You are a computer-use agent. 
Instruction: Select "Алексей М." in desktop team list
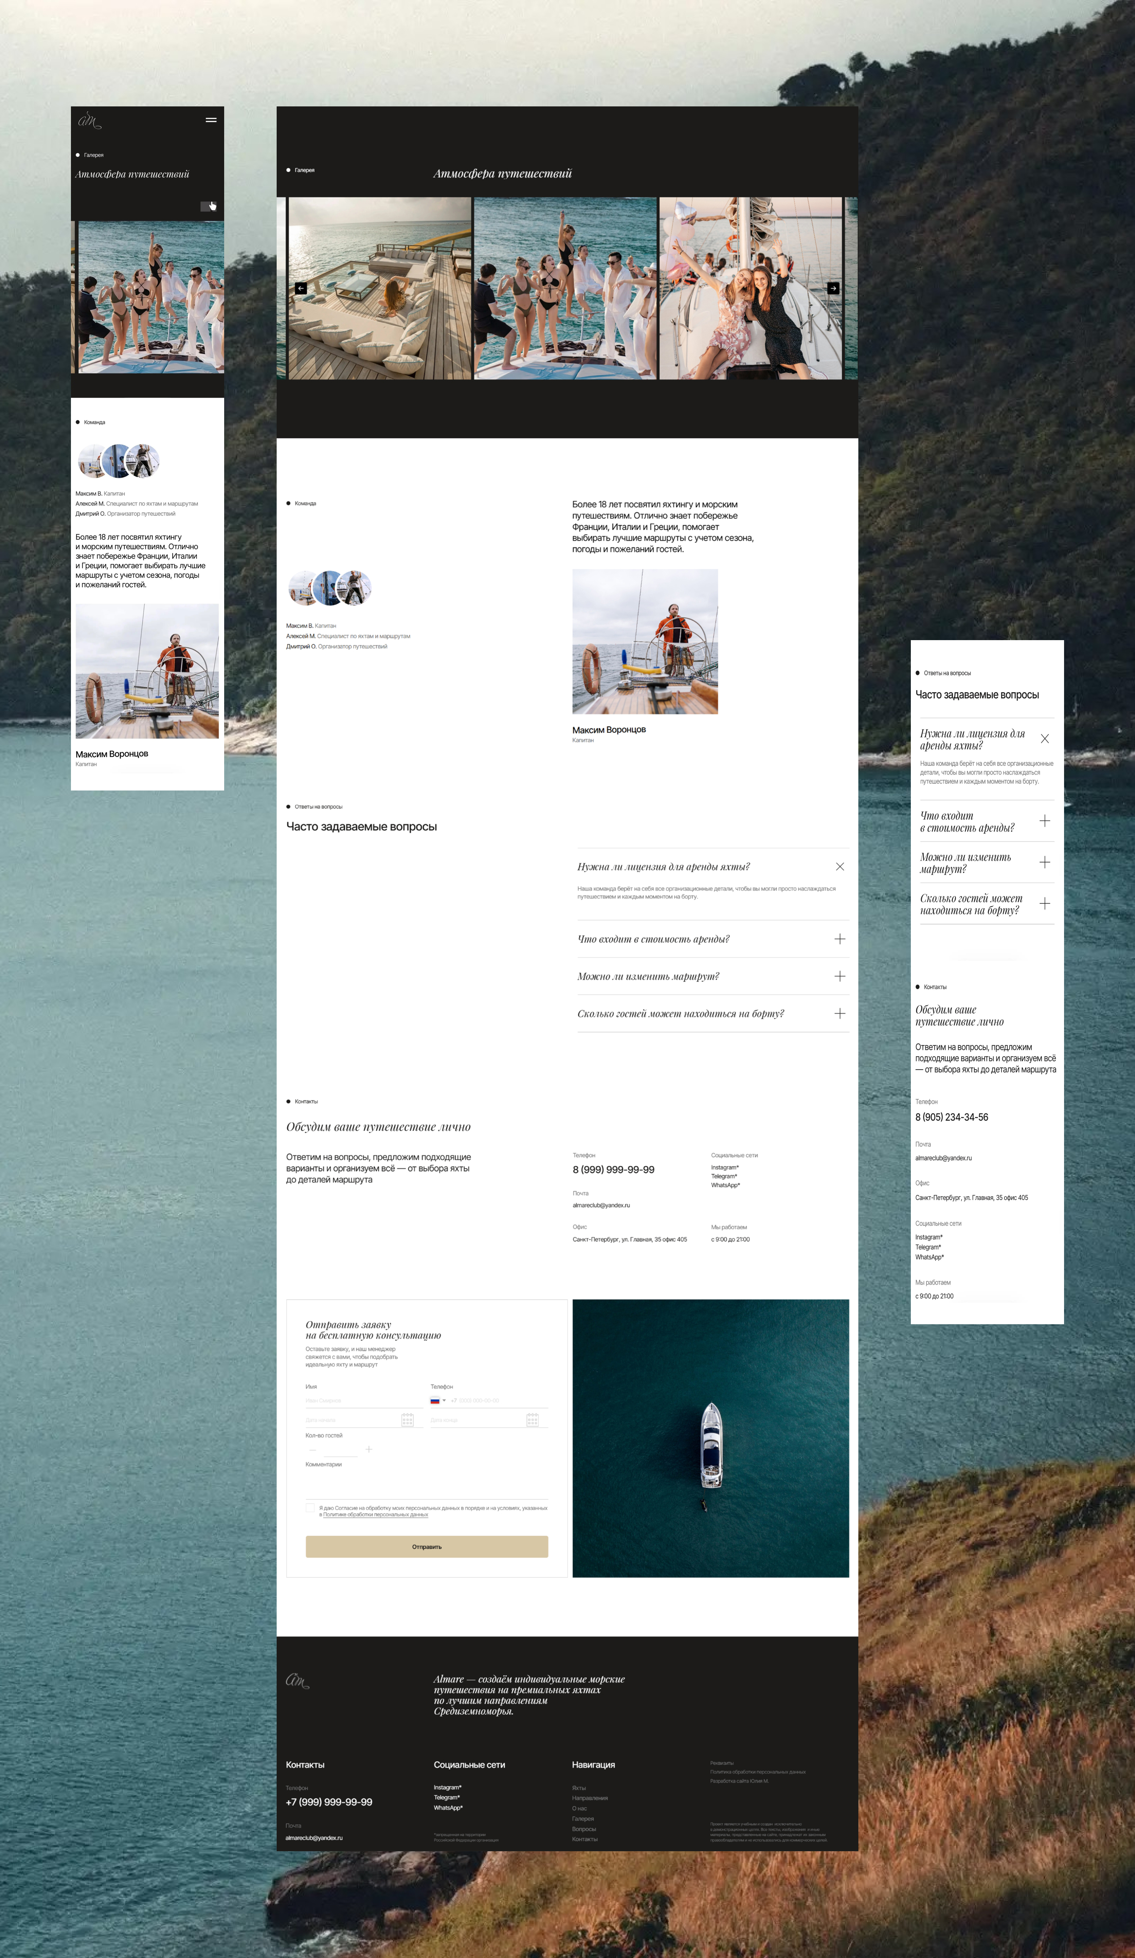tap(348, 636)
